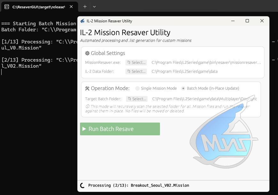The height and width of the screenshot is (195, 278).
Task: Click the ul_V0.Mission line in terminal
Action: click(21, 48)
